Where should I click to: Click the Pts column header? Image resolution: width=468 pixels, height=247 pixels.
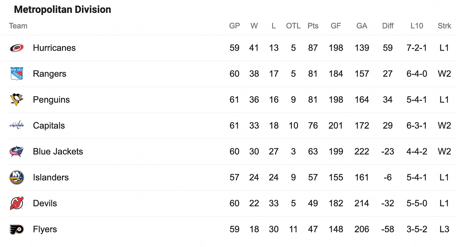click(313, 26)
